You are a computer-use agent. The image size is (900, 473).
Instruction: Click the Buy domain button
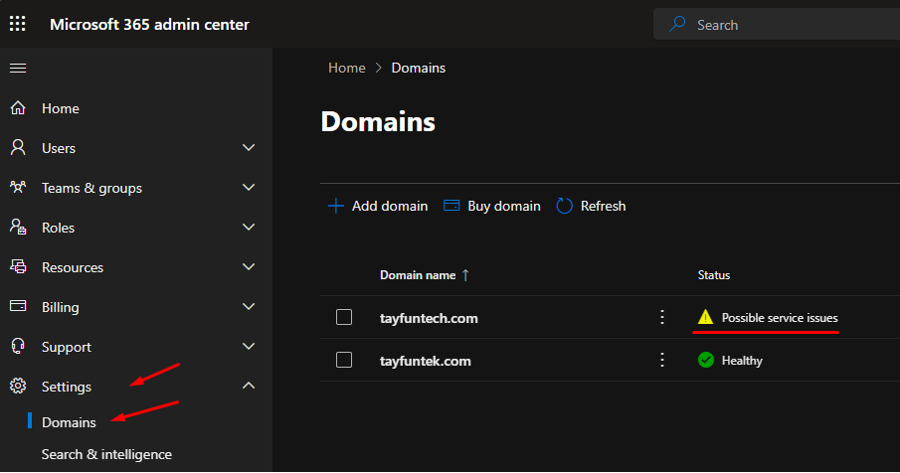[492, 207]
